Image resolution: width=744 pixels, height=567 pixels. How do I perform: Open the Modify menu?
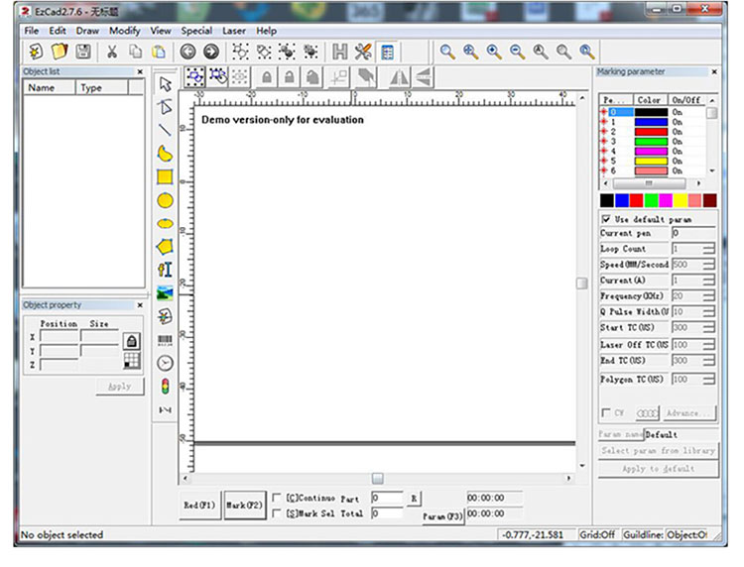(124, 31)
